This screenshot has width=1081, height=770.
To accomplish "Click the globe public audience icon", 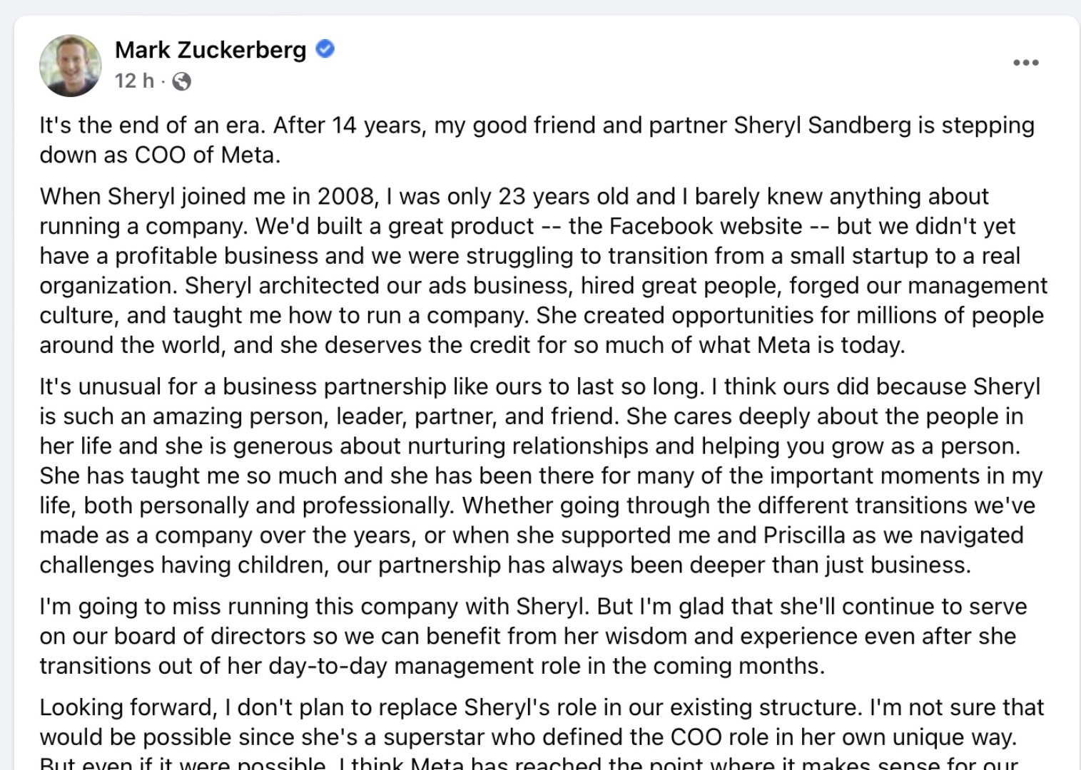I will pyautogui.click(x=182, y=82).
